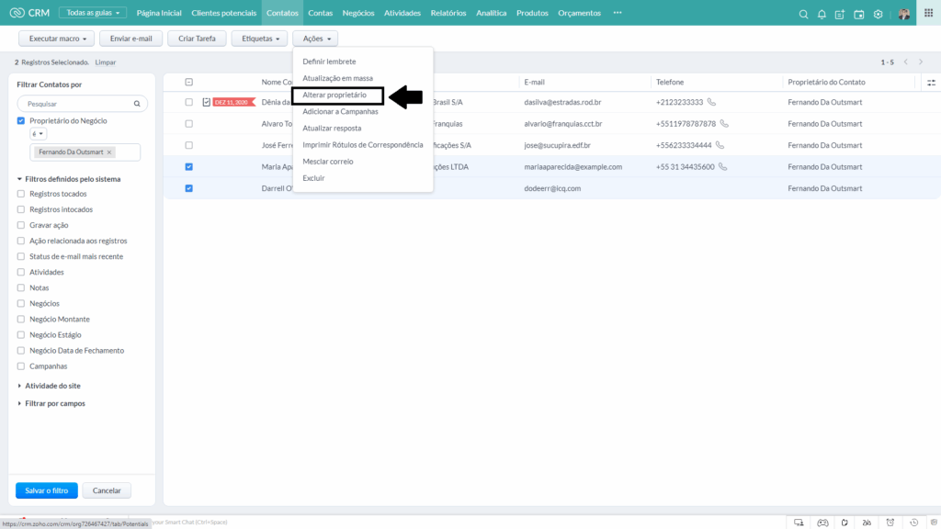
Task: Switch to the Negócios tab
Action: [358, 13]
